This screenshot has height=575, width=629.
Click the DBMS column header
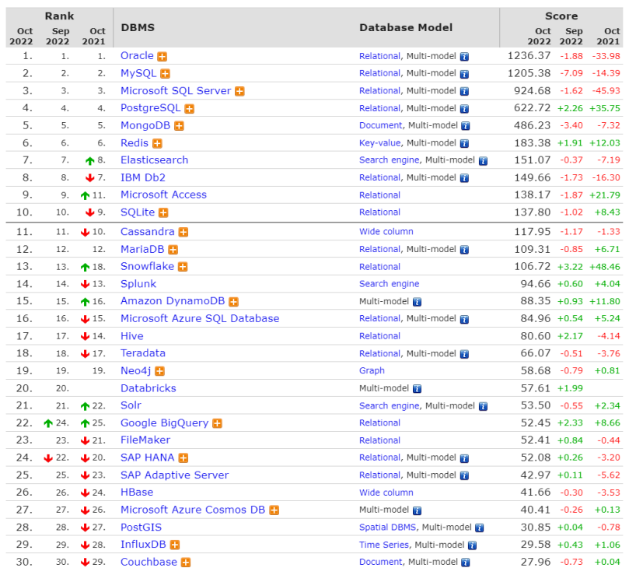click(138, 28)
